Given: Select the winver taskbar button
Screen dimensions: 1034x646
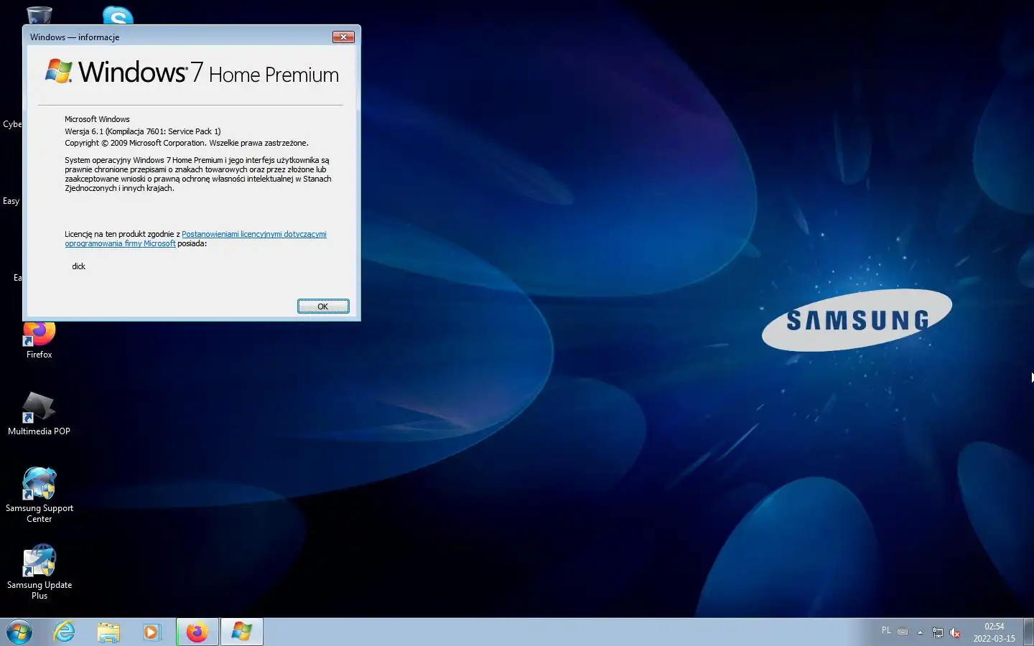Looking at the screenshot, I should [x=242, y=632].
